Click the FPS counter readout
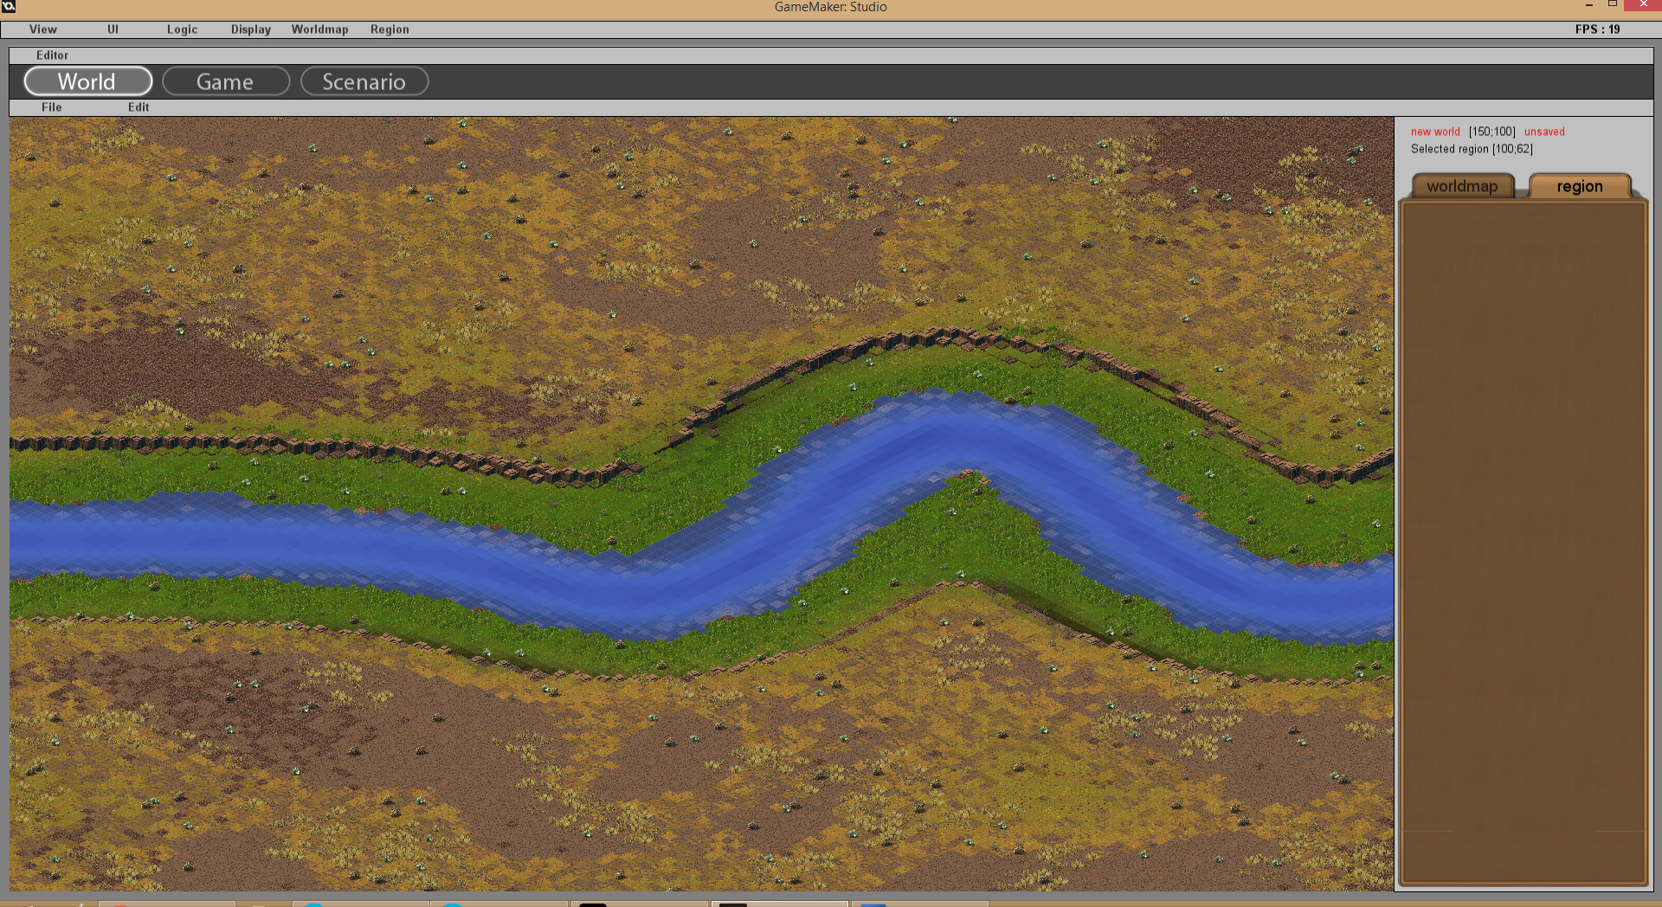The height and width of the screenshot is (907, 1662). 1597,29
